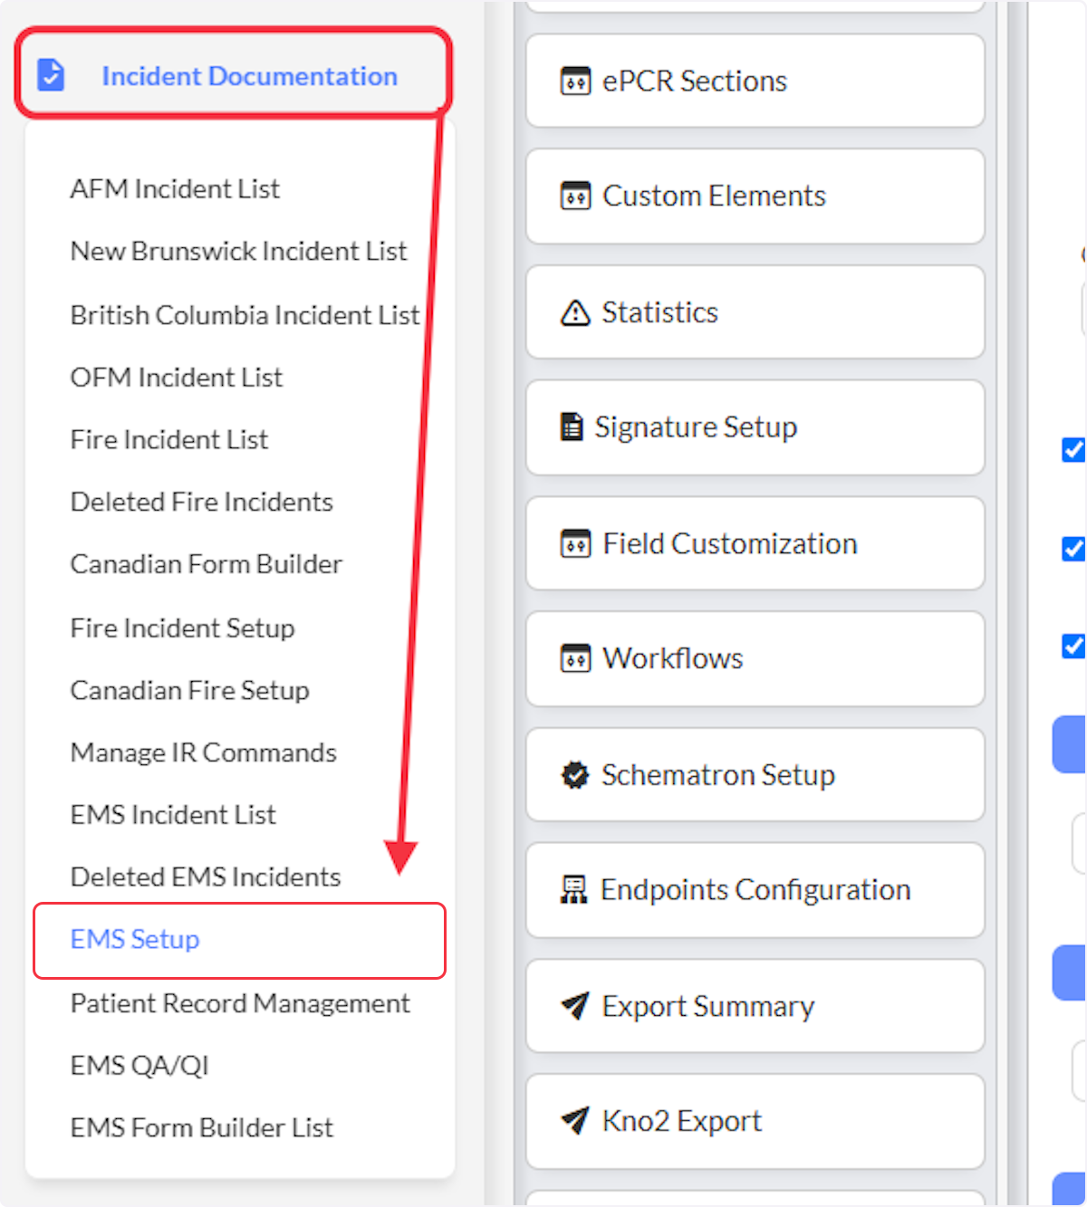The height and width of the screenshot is (1207, 1087).
Task: Open the Signature Setup panel
Action: click(755, 427)
